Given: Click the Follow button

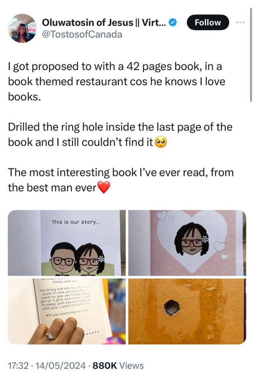Looking at the screenshot, I should pyautogui.click(x=208, y=22).
